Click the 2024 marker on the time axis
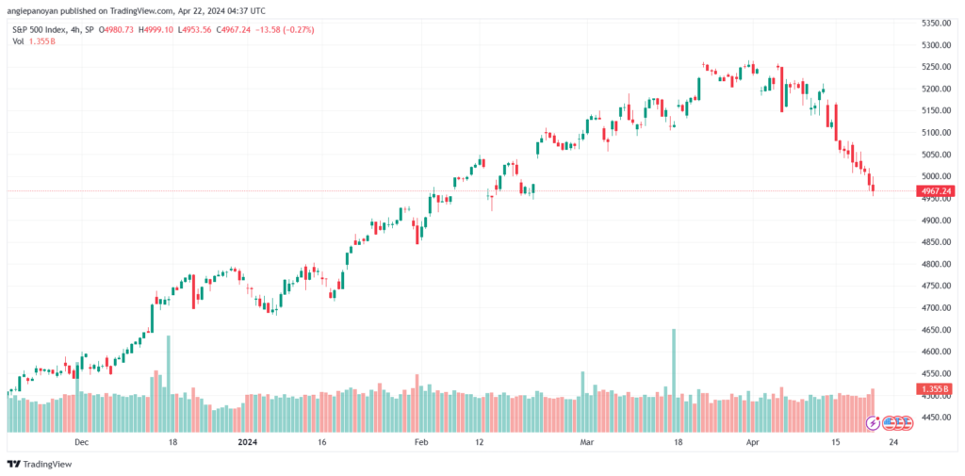Screen dimensions: 965x476 click(x=248, y=441)
